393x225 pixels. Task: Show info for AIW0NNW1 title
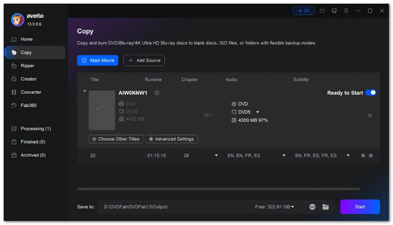pyautogui.click(x=157, y=93)
